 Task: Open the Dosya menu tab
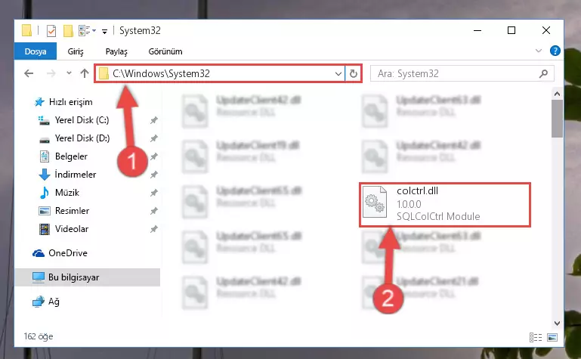pyautogui.click(x=36, y=51)
